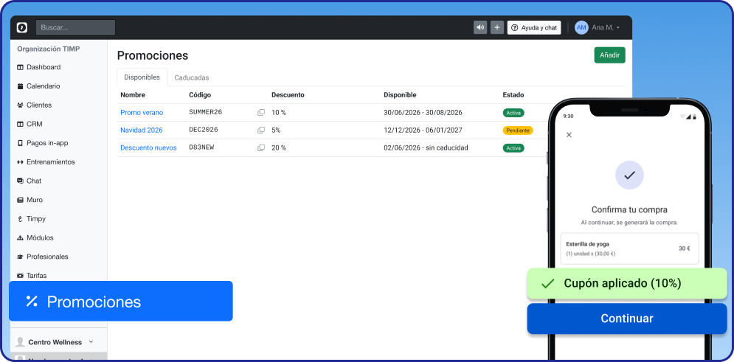
Task: Click the green Añadir button
Action: coord(609,55)
